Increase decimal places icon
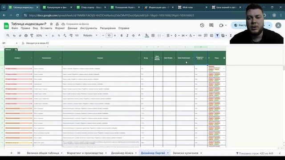 71,36
